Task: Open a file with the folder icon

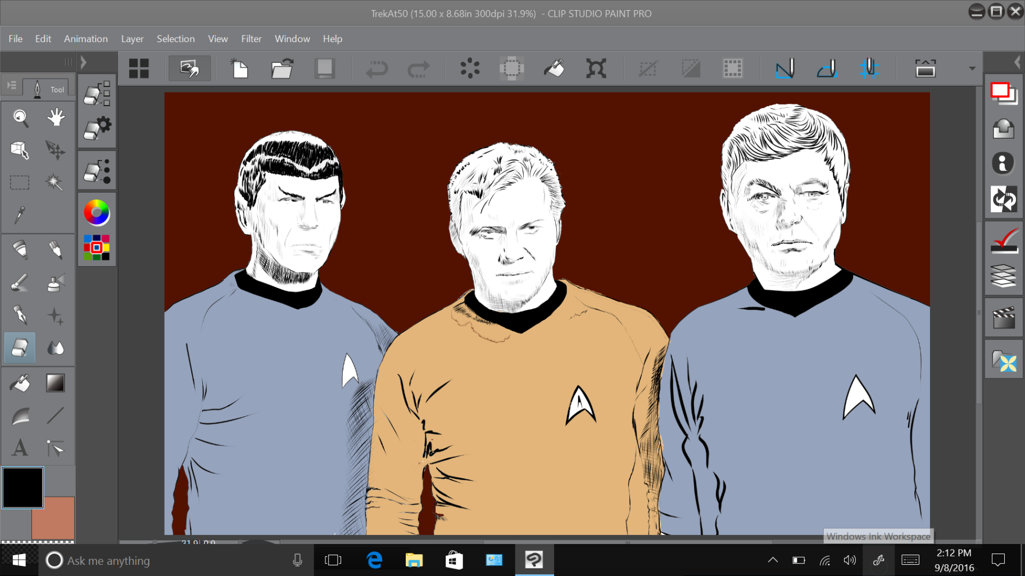Action: pyautogui.click(x=282, y=68)
